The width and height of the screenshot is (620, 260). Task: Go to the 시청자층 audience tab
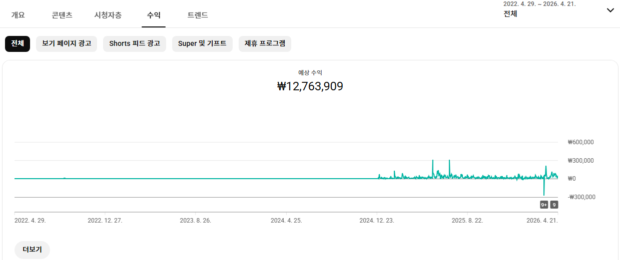[x=108, y=15]
